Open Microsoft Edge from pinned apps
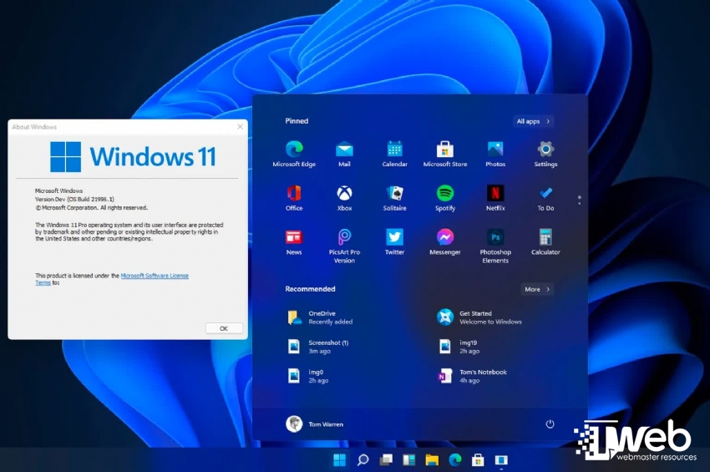Viewport: 710px width, 472px height. (294, 154)
